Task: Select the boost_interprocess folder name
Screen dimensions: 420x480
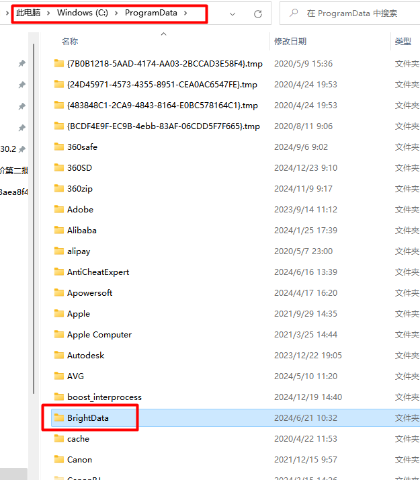Action: 104,397
